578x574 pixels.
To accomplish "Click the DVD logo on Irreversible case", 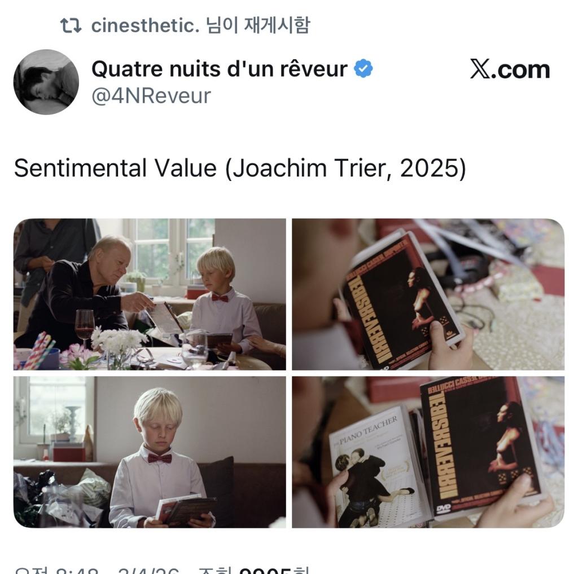I will [444, 509].
